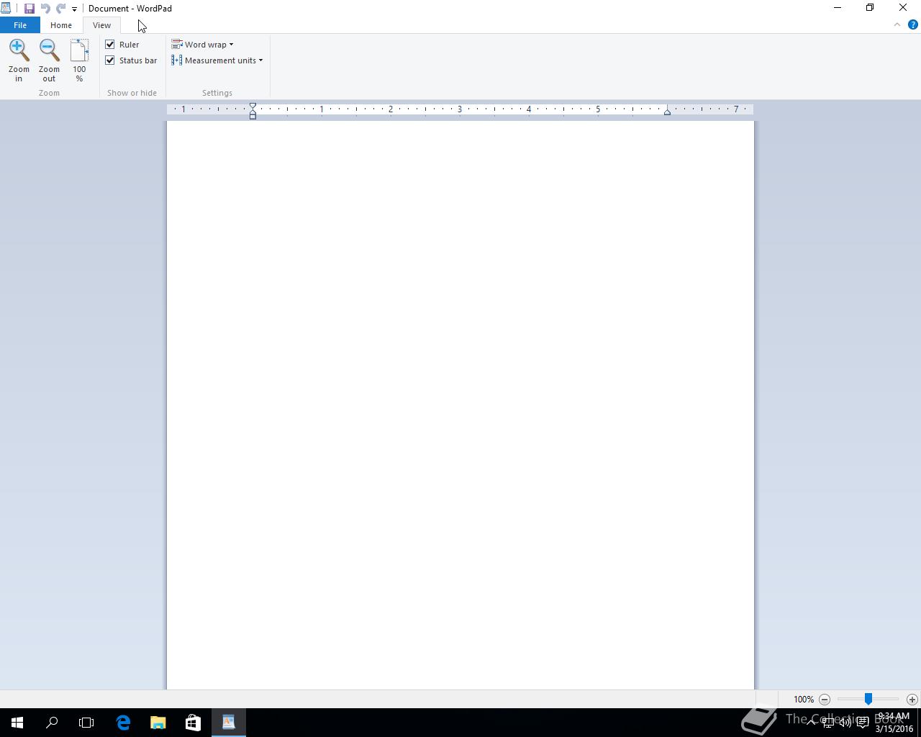Save the document via quick access icon
The width and height of the screenshot is (921, 737).
coord(30,9)
